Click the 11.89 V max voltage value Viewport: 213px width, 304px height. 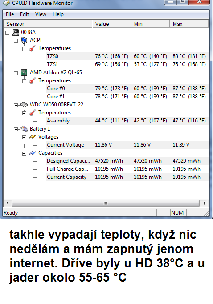(x=181, y=145)
